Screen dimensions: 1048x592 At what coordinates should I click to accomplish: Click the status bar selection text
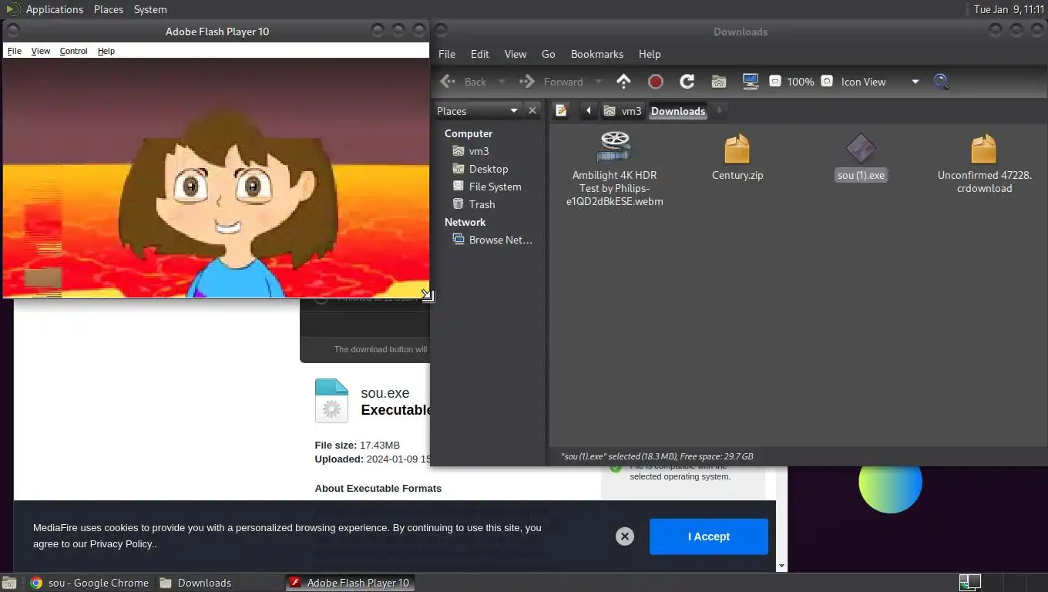click(x=657, y=456)
